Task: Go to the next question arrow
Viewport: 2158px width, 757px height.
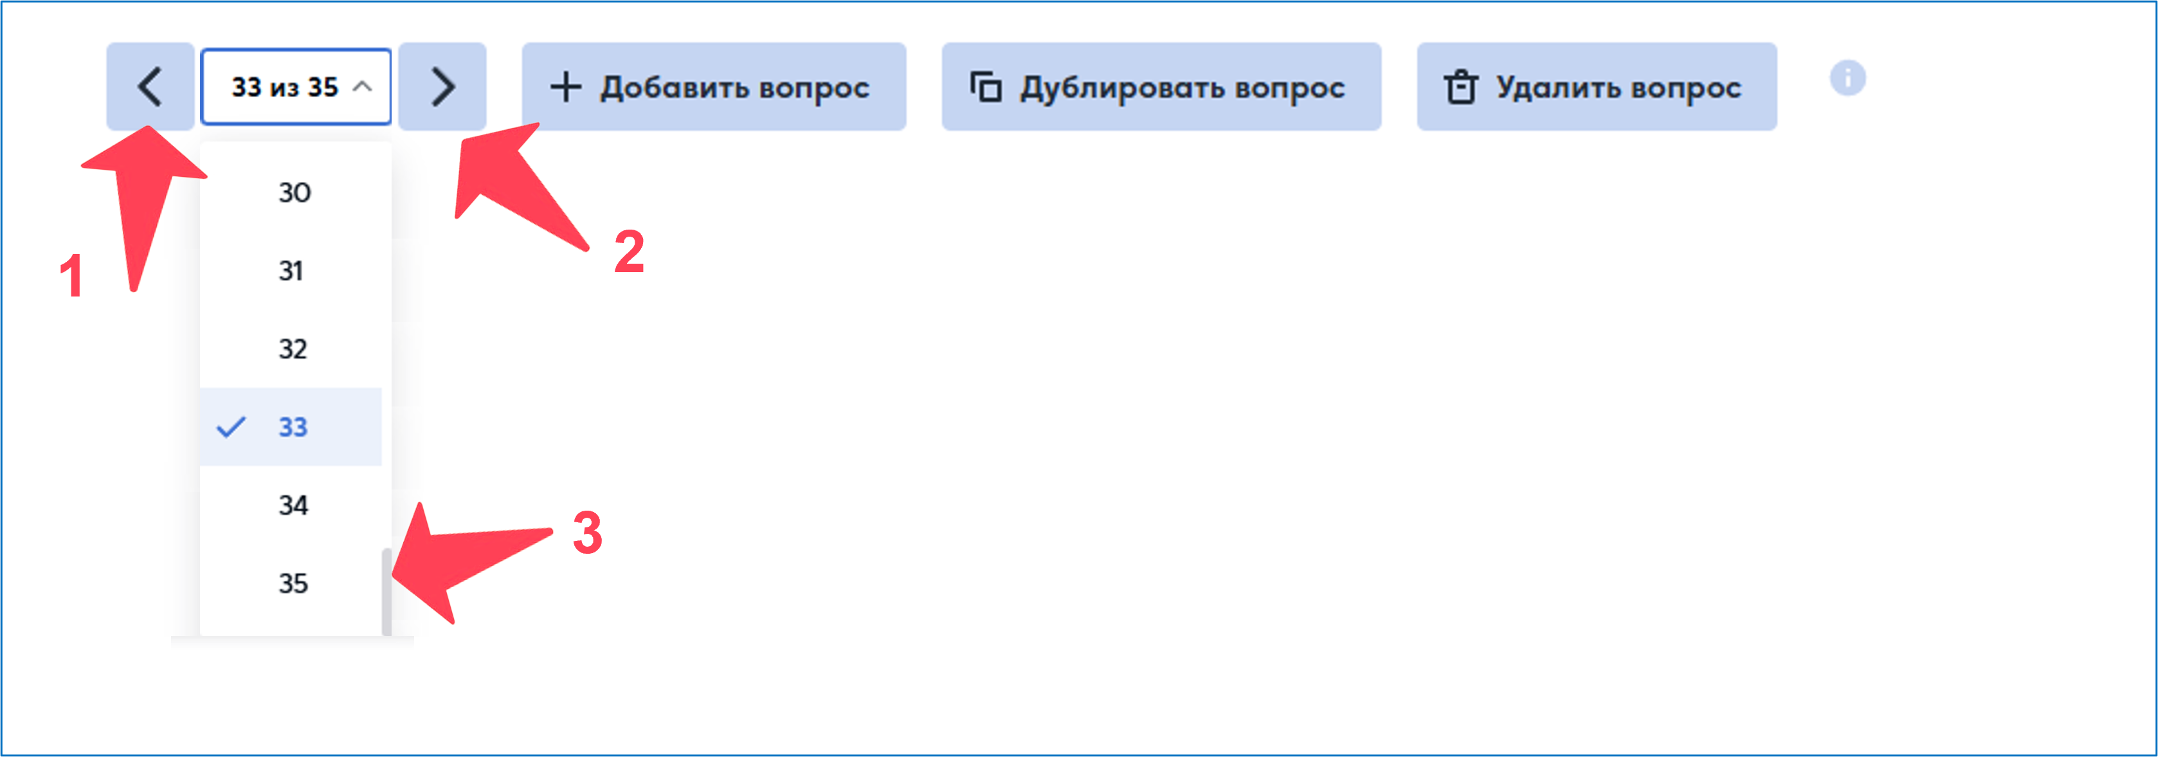Action: coord(442,86)
